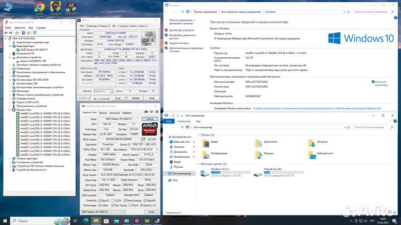
Task: Click Device Manager scan hardware monitor icon
Action: pos(35,33)
